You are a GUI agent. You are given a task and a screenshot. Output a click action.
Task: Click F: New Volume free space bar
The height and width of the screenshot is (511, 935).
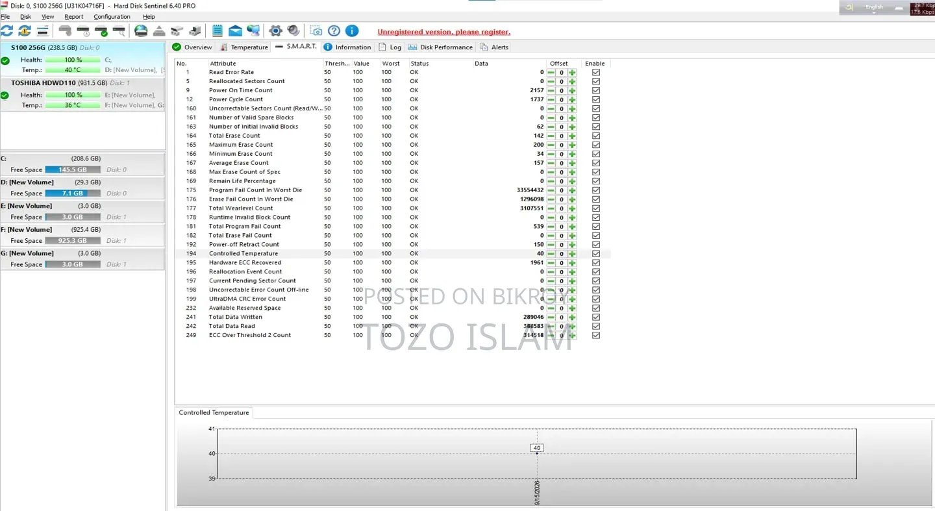(x=73, y=241)
